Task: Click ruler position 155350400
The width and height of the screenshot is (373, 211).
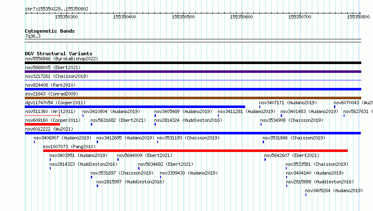Action: tap(124, 17)
